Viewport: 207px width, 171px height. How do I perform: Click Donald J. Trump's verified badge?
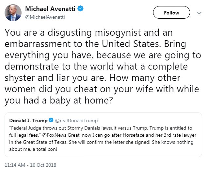coord(51,120)
